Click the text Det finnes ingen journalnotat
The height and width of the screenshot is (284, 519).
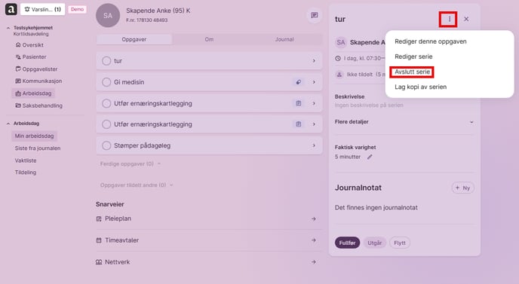(x=376, y=208)
